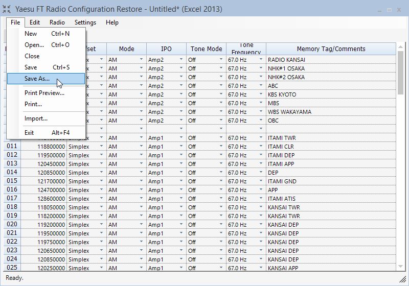Open the Radio menu
Screen dimensions: 409x286
coord(57,22)
